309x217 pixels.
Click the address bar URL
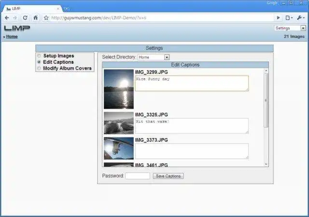[98, 18]
